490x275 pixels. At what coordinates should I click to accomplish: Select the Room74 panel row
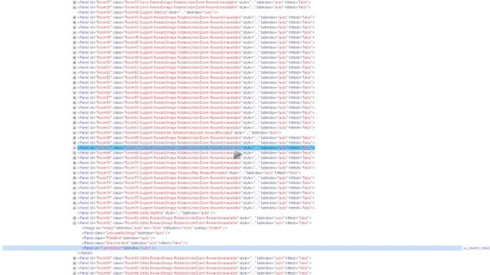196,183
